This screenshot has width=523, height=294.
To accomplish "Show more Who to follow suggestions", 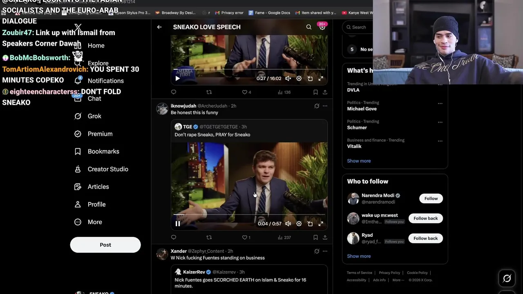I will pos(359,256).
